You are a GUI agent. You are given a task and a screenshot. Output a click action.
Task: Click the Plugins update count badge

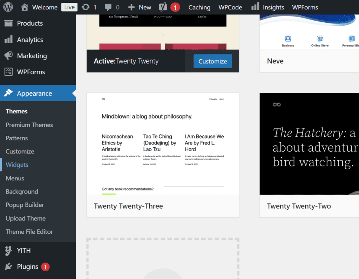point(45,267)
